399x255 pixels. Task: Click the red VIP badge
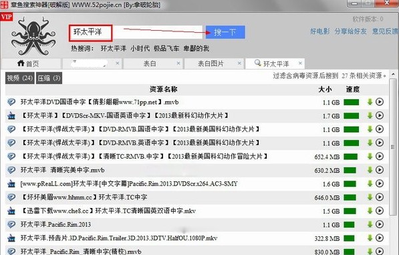click(x=7, y=17)
